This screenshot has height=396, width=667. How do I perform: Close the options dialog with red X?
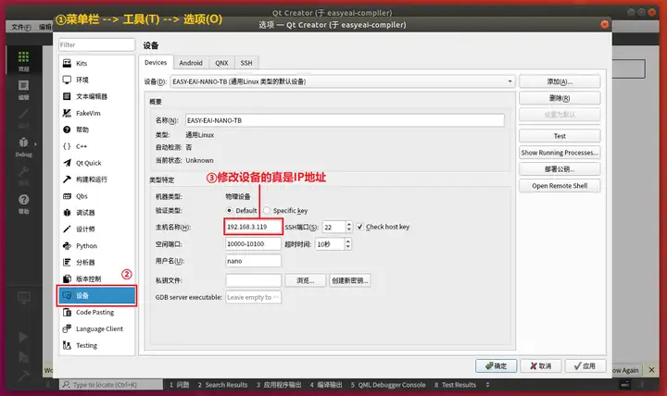tap(604, 24)
